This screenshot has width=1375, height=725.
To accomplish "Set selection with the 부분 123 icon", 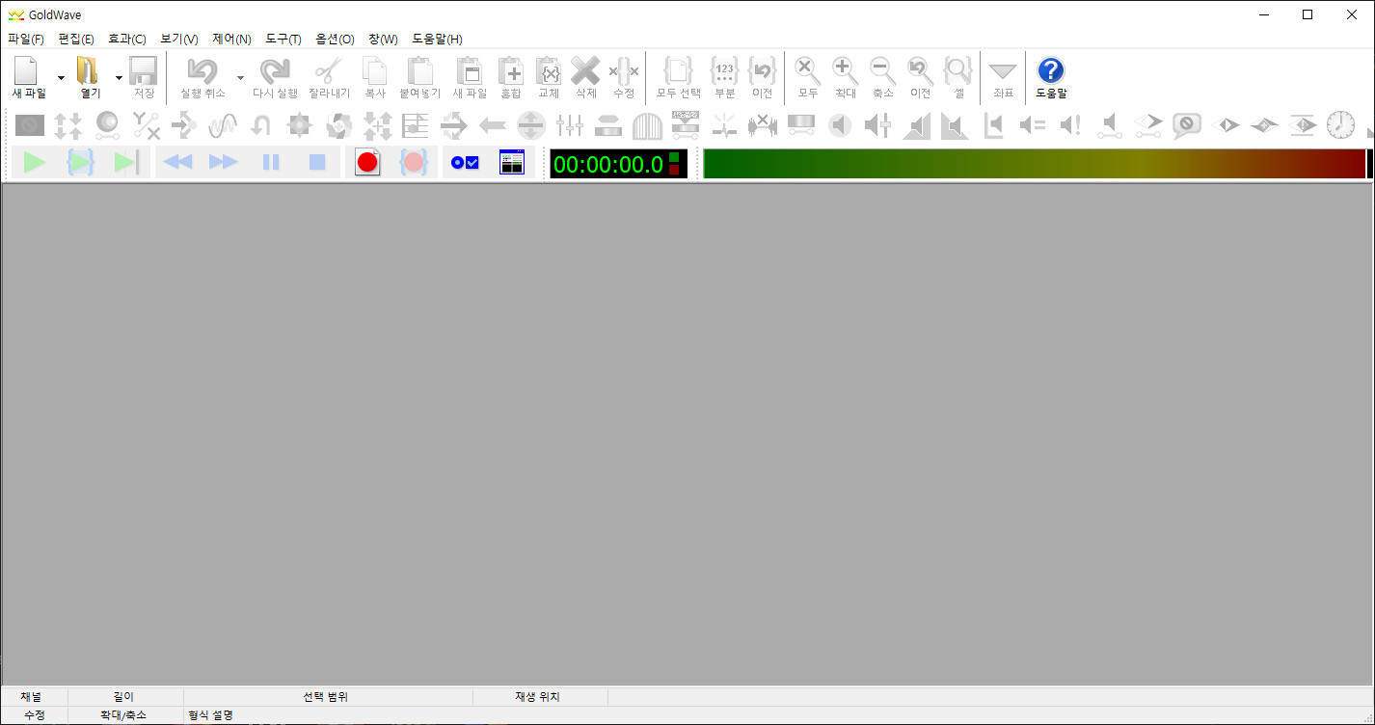I will (x=724, y=77).
